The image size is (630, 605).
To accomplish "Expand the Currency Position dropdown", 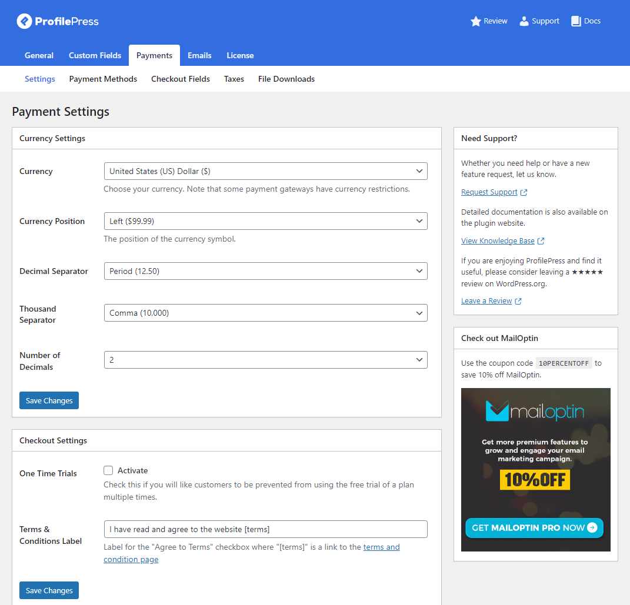I will (x=265, y=221).
